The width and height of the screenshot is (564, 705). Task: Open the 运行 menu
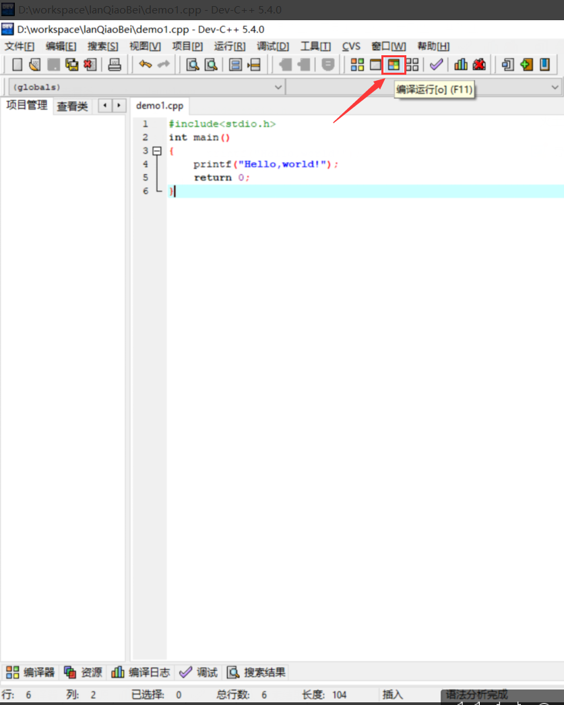229,46
